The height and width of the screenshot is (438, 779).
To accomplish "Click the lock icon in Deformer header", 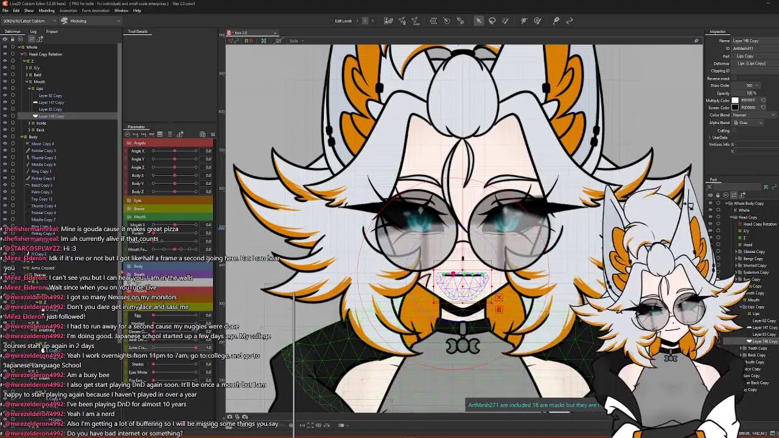I will tap(12, 39).
